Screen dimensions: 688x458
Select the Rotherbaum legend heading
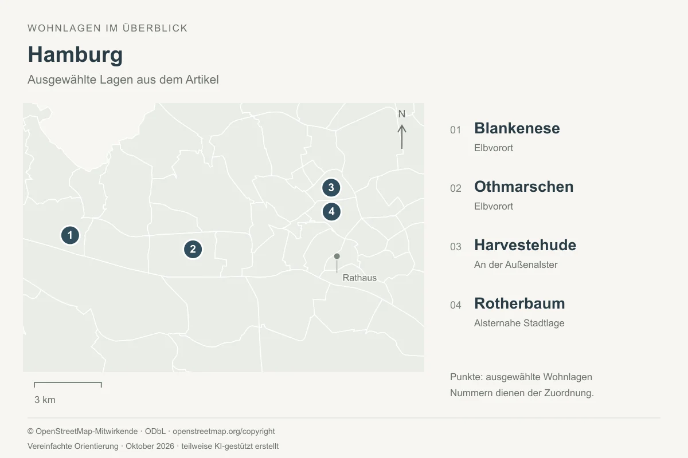point(519,303)
